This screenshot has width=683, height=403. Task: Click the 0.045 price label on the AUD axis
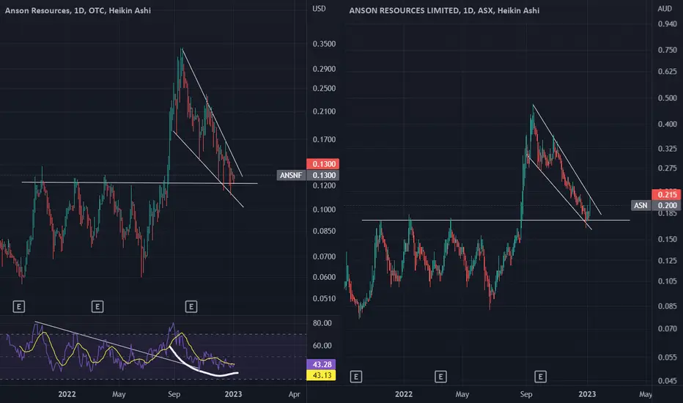click(668, 381)
